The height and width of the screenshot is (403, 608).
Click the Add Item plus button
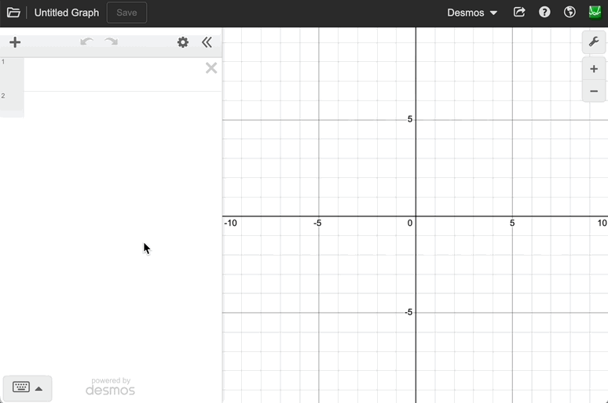click(x=15, y=42)
